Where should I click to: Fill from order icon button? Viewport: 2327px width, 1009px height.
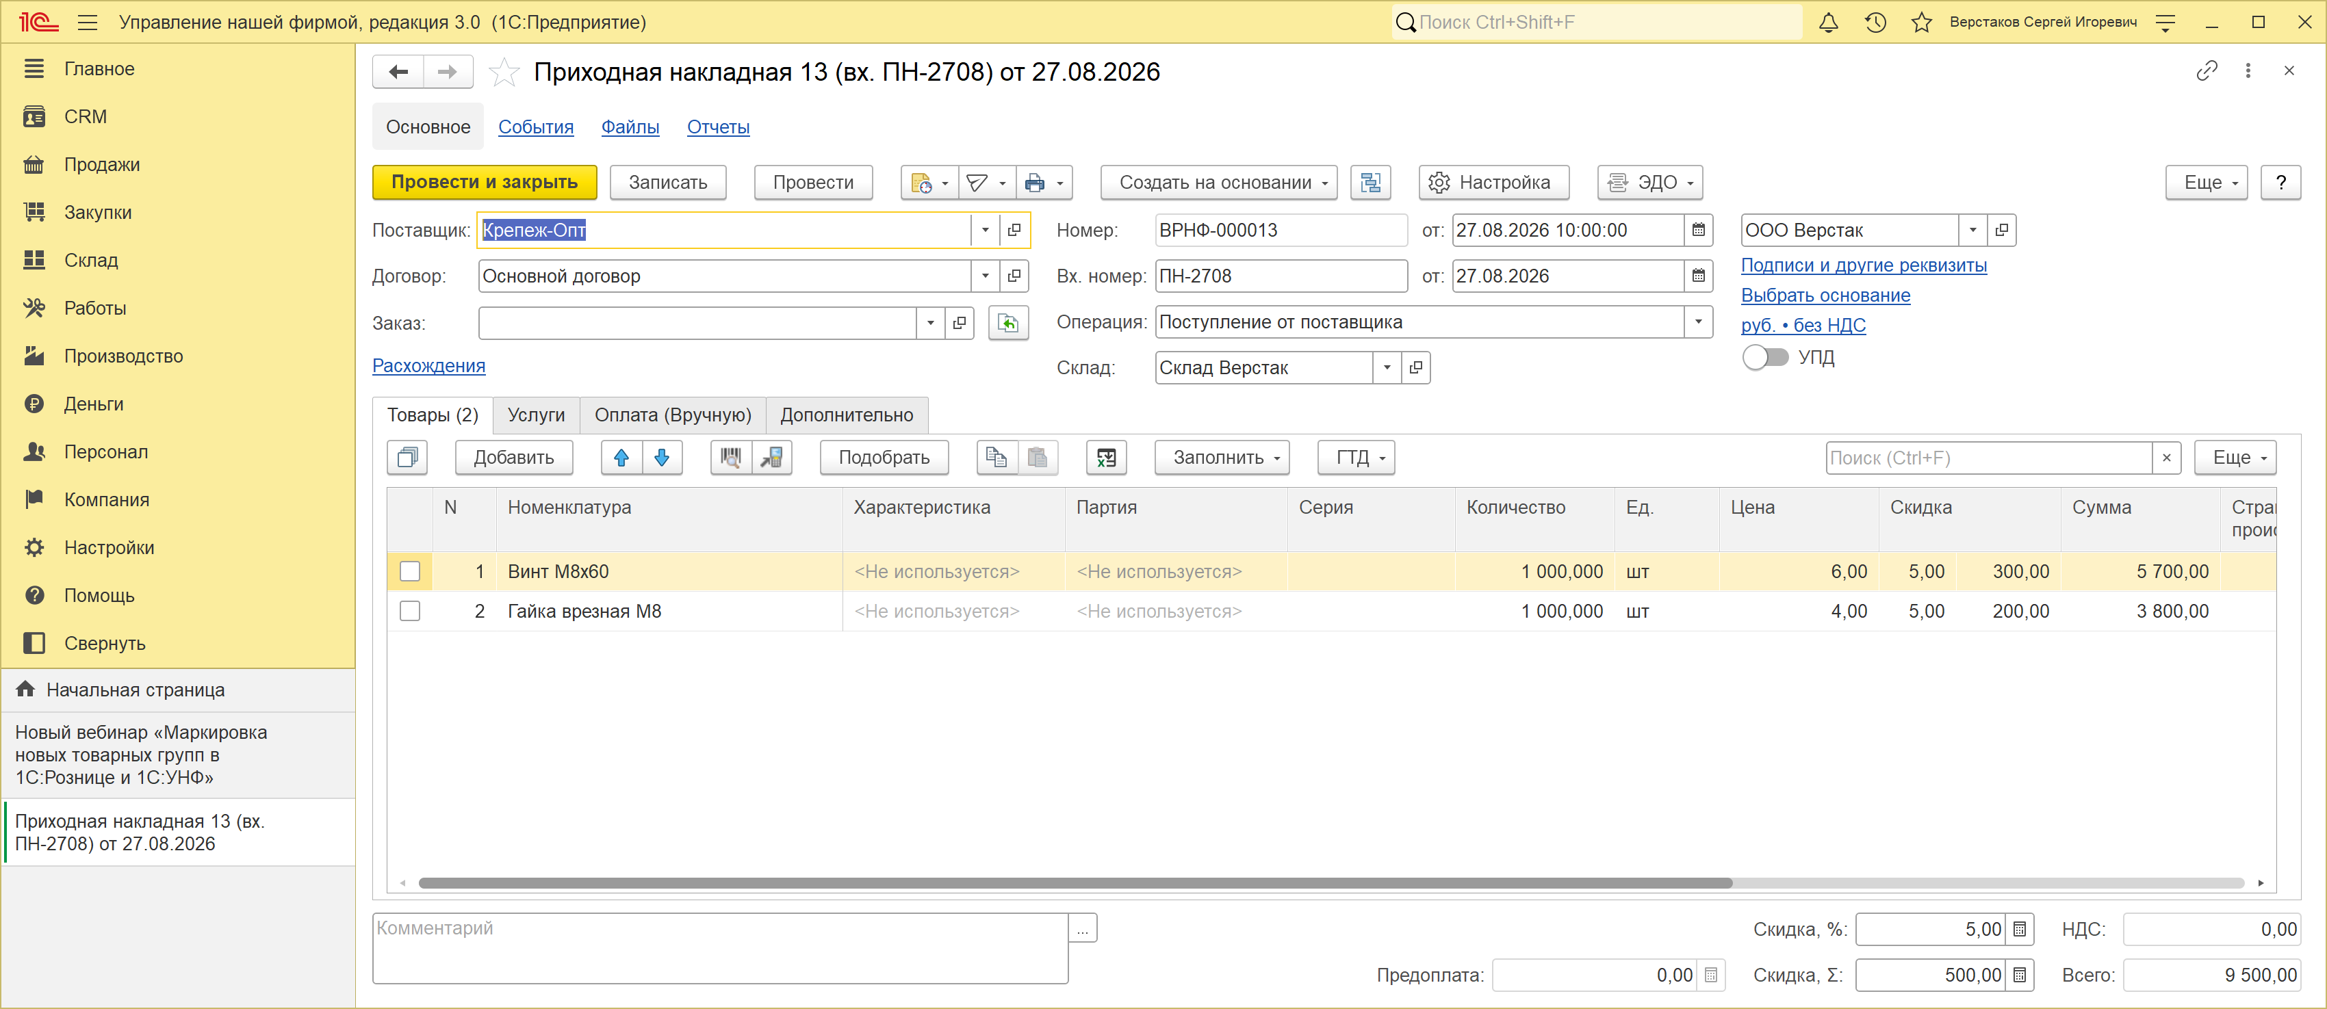click(x=1008, y=323)
